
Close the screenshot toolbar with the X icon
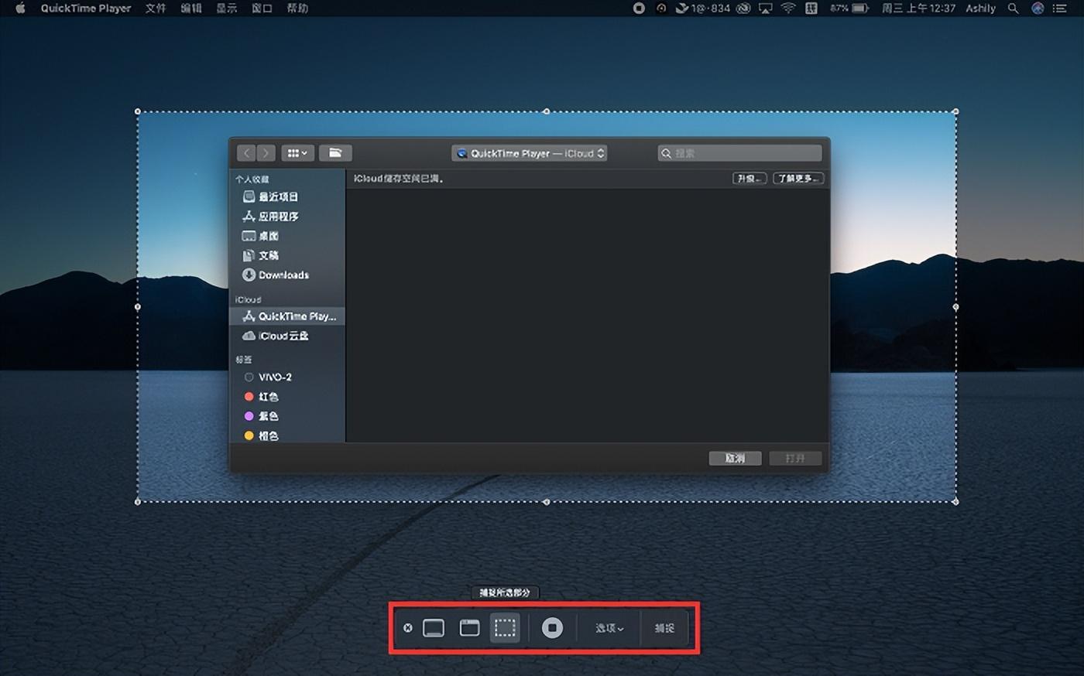[x=408, y=628]
